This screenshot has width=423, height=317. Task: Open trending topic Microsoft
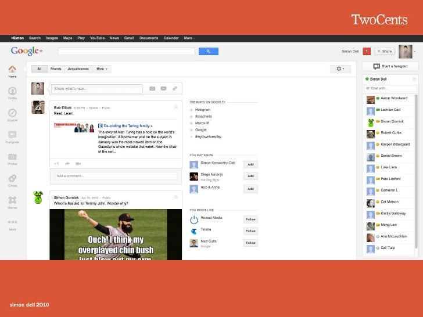[202, 123]
